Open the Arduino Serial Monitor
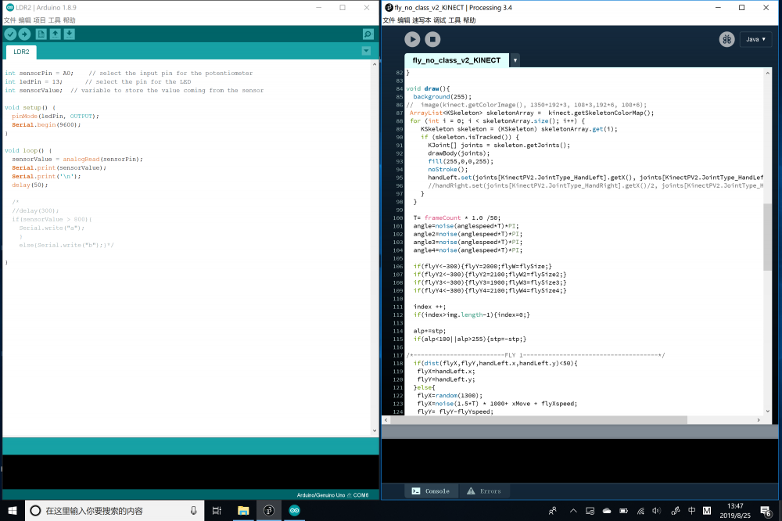The width and height of the screenshot is (782, 521). click(x=368, y=34)
